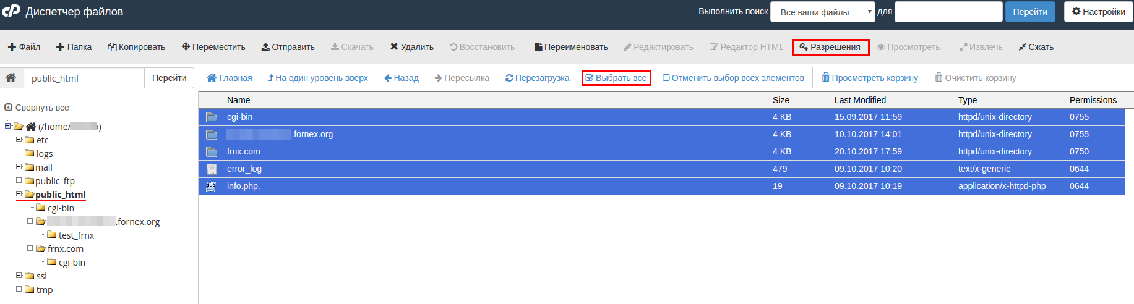Click Переместить to move files

(213, 47)
